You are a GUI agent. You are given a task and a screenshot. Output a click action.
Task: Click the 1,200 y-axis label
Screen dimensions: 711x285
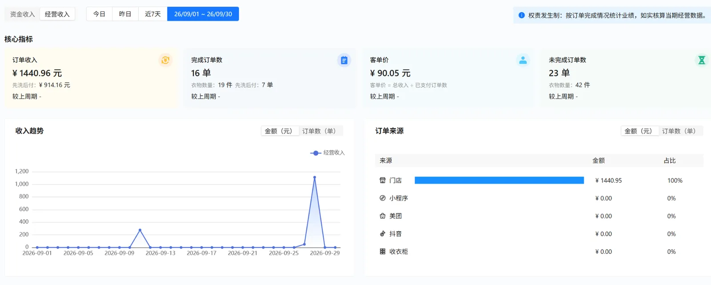coord(22,171)
